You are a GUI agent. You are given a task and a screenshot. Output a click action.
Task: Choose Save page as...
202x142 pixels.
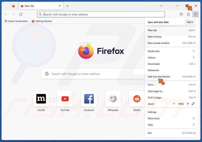coord(172,91)
